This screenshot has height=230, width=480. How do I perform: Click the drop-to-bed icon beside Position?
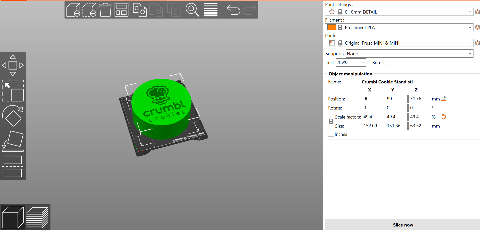pos(444,99)
